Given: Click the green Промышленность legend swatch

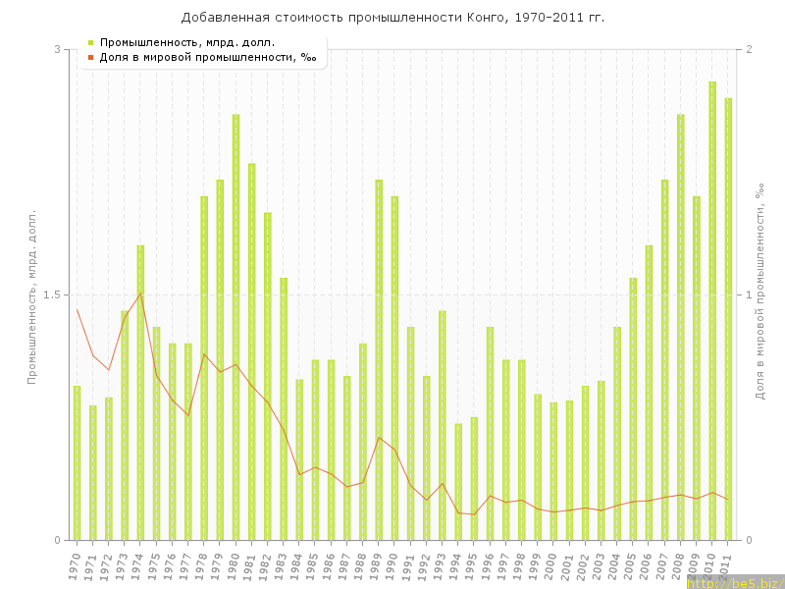Looking at the screenshot, I should (90, 42).
